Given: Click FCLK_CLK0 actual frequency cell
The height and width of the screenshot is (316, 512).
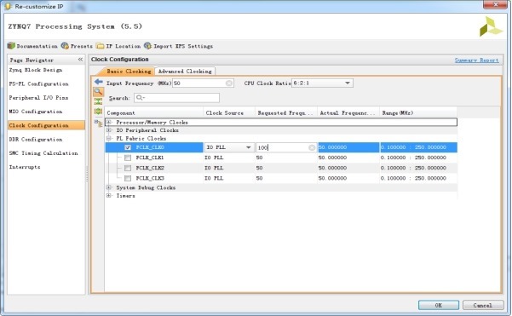Looking at the screenshot, I should click(348, 147).
